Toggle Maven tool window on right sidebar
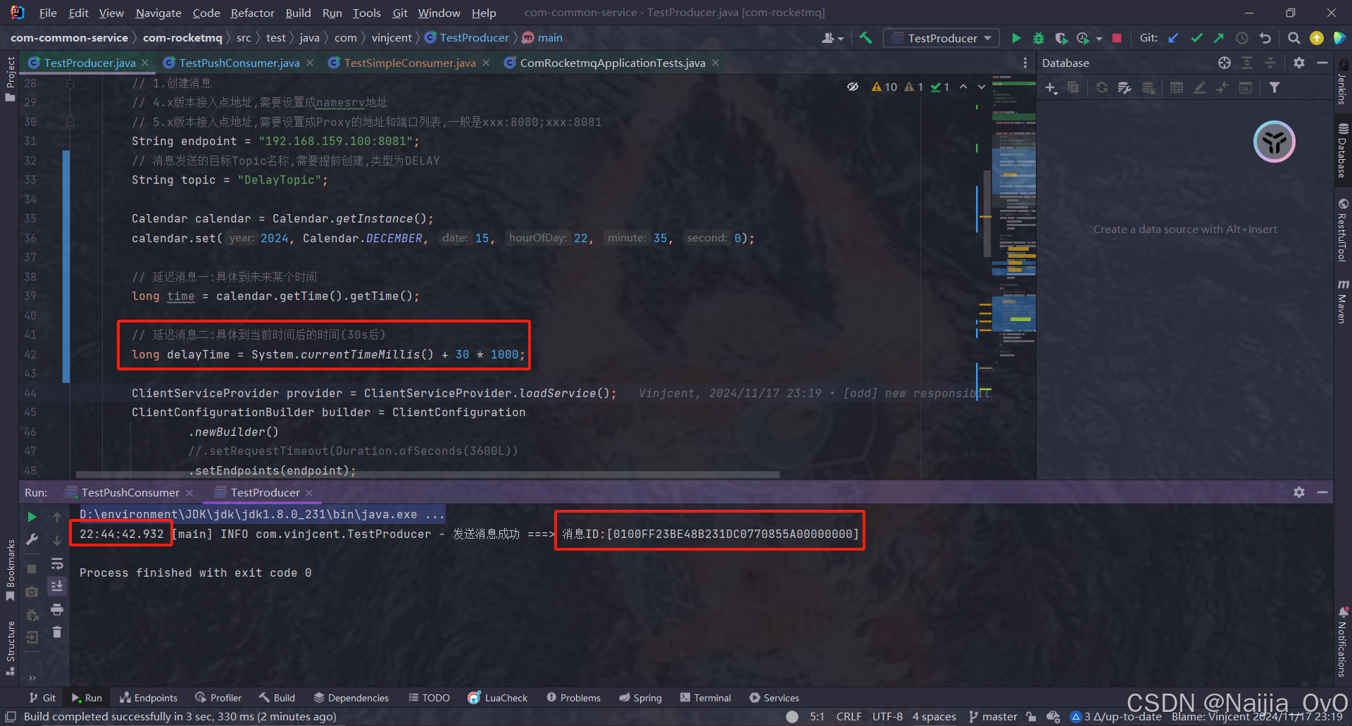This screenshot has width=1352, height=726. 1342,301
